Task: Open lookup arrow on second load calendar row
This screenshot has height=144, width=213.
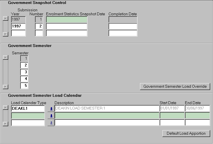Action: [51, 116]
